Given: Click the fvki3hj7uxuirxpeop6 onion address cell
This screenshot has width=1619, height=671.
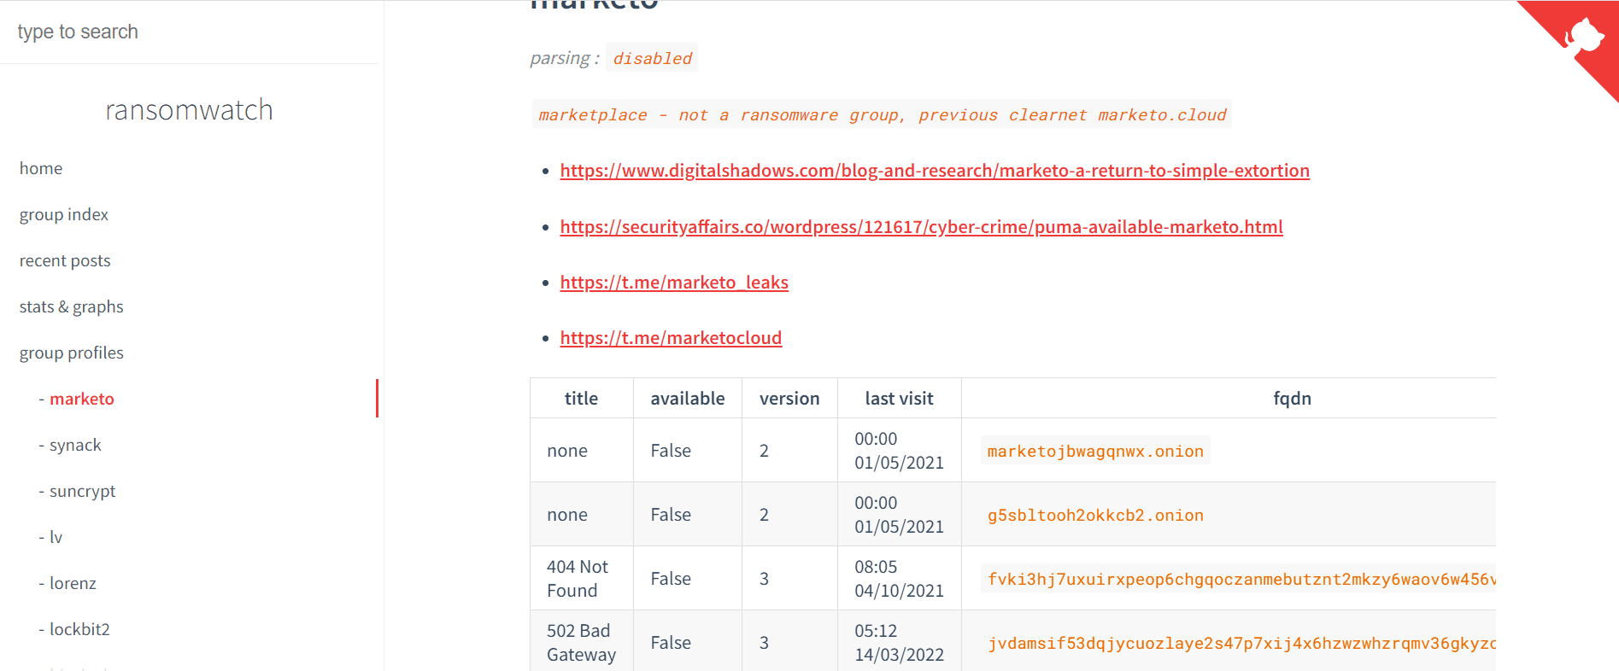Looking at the screenshot, I should 1239,579.
